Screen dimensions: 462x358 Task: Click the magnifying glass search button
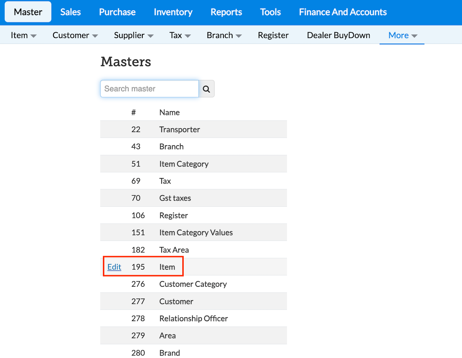(x=206, y=89)
